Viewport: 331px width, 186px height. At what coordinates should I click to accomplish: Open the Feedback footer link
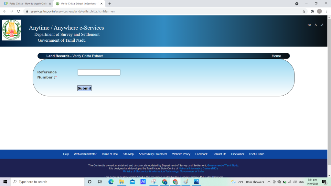[x=201, y=154]
